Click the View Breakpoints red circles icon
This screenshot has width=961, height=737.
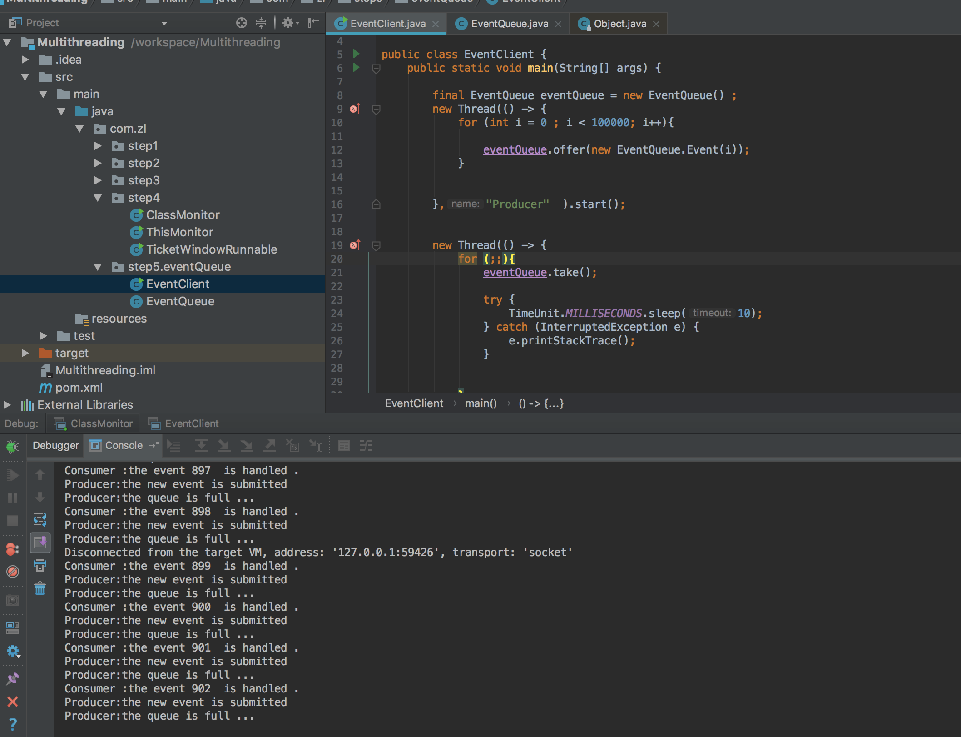coord(12,549)
